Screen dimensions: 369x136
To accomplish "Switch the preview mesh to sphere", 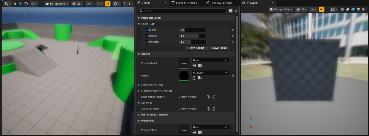I will [342, 9].
